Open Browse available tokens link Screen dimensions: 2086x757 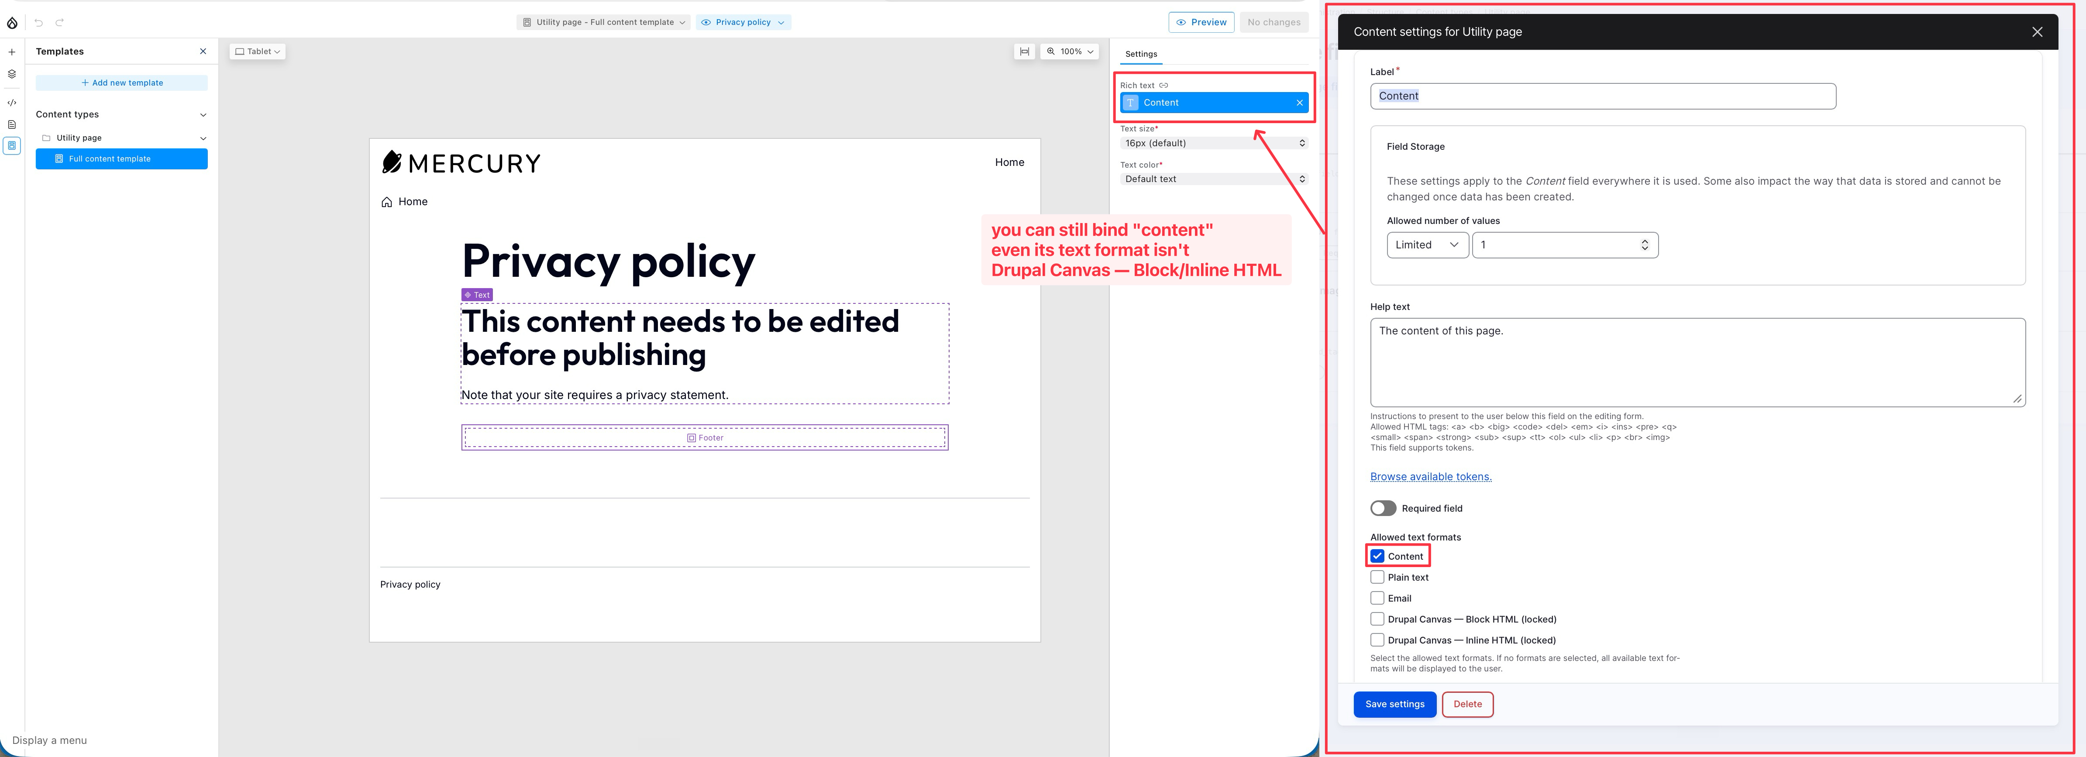pyautogui.click(x=1431, y=477)
